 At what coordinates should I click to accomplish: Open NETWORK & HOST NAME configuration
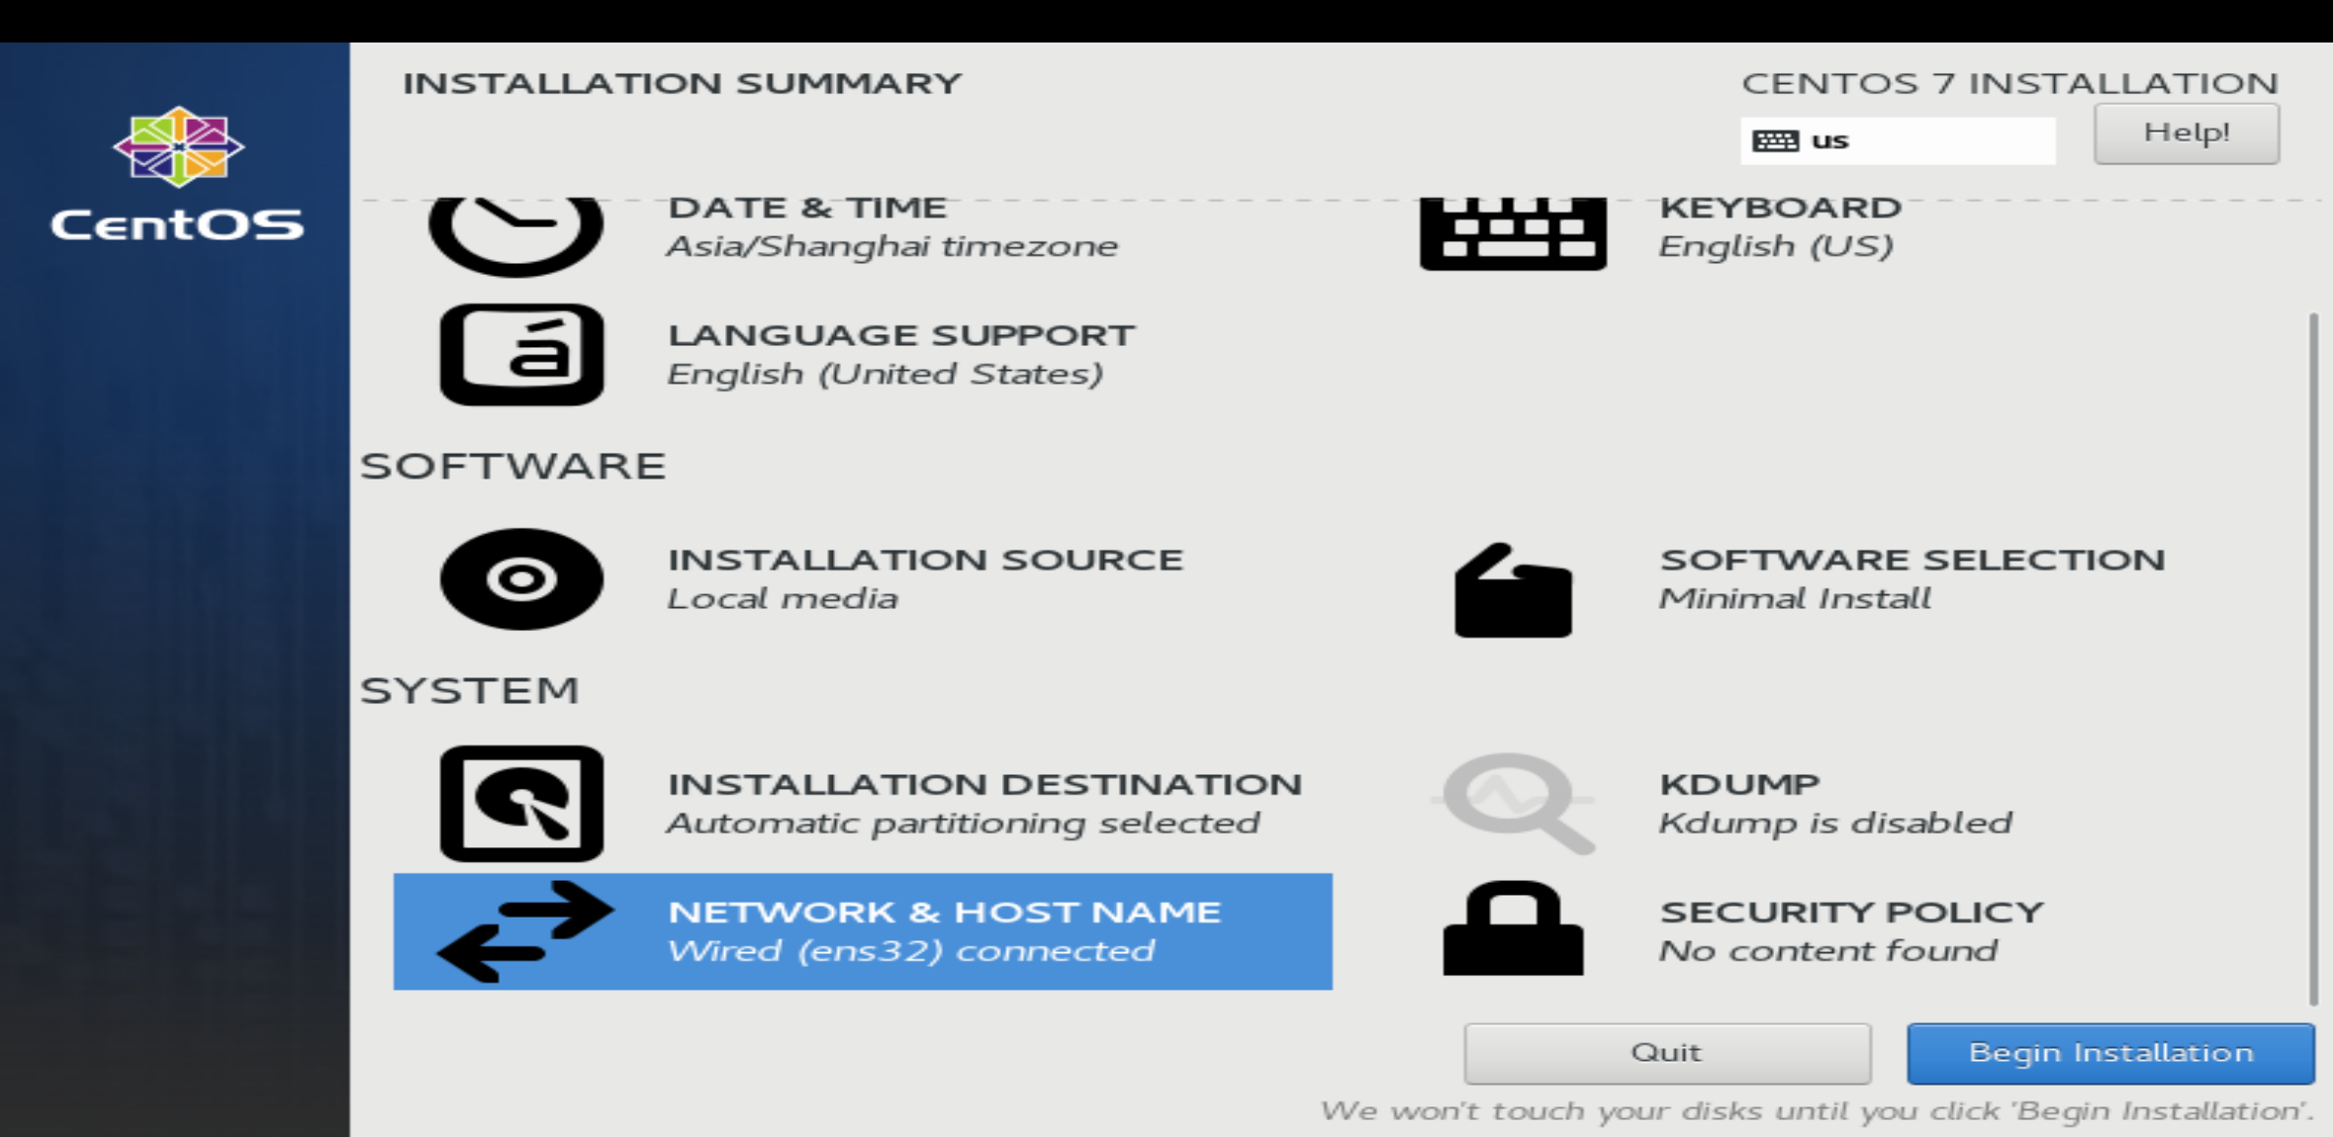[x=863, y=931]
